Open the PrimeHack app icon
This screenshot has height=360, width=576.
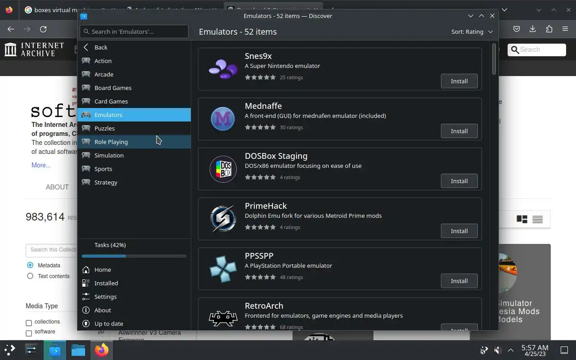coord(223,219)
